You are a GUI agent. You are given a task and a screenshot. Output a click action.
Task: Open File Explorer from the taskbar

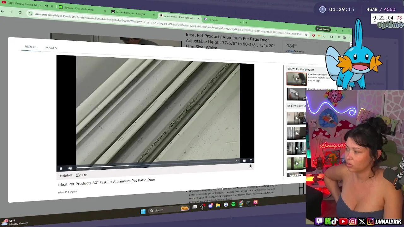point(218,205)
